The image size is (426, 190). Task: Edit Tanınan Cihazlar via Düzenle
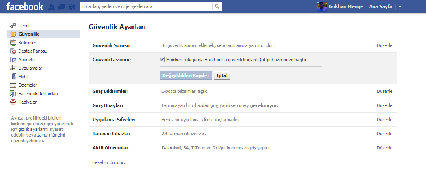[x=385, y=134]
